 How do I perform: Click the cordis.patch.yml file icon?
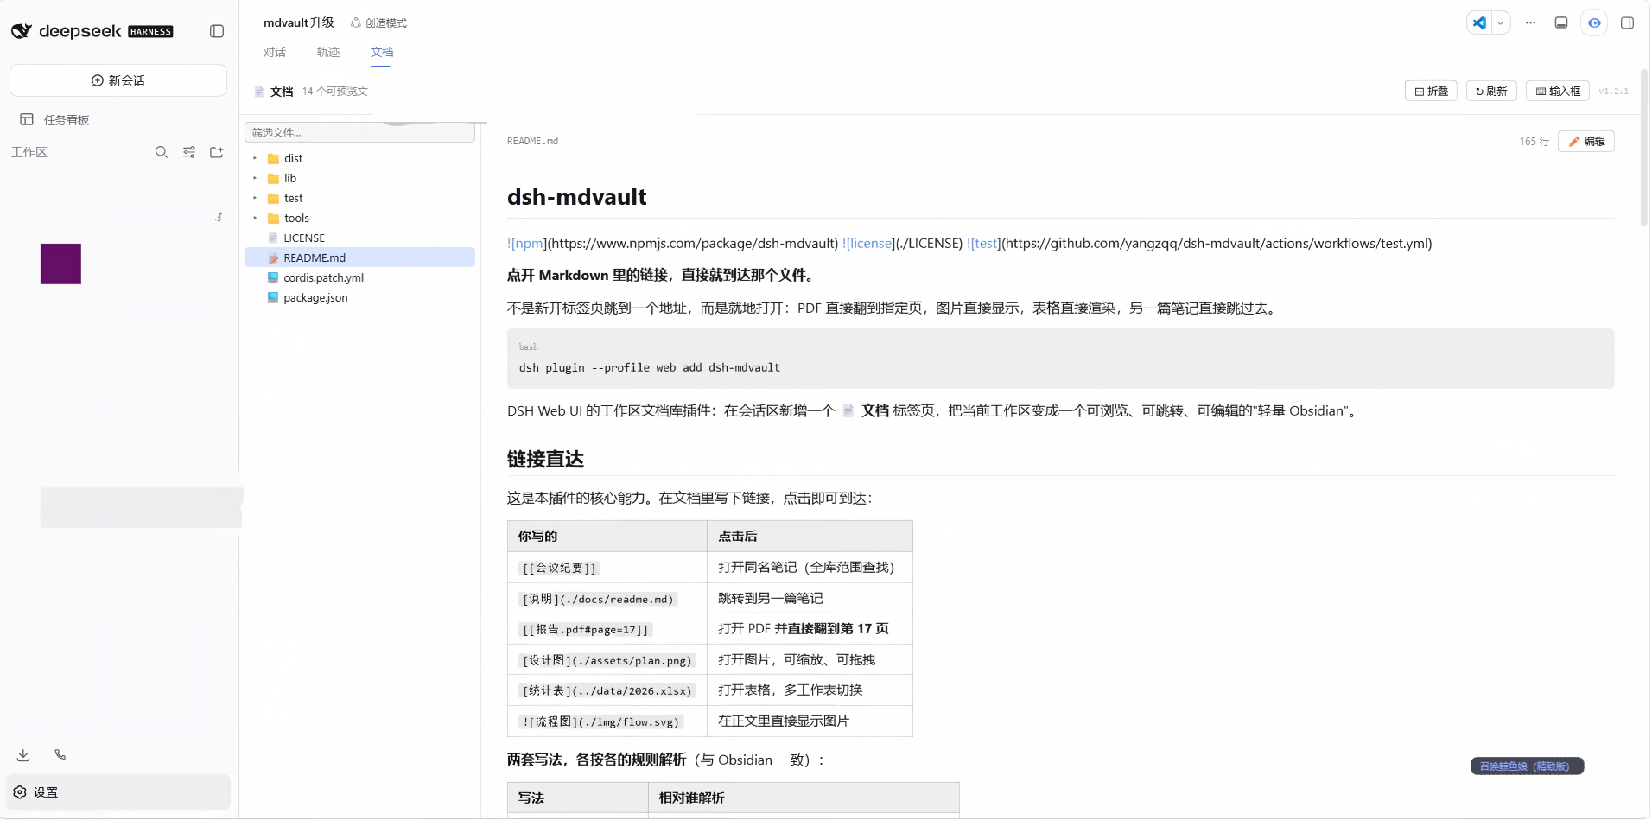273,277
